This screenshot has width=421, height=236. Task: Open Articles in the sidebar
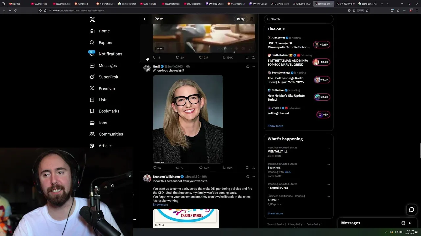101,146
